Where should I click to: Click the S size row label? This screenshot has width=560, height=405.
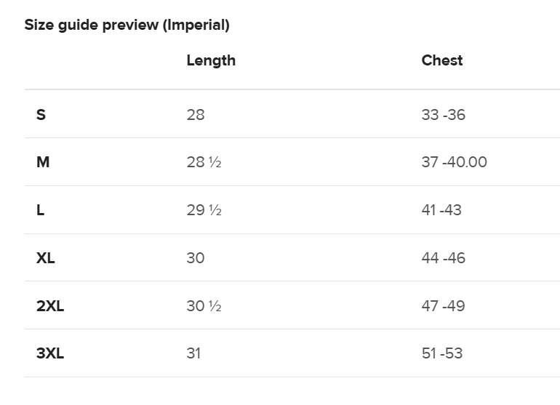[x=41, y=114]
